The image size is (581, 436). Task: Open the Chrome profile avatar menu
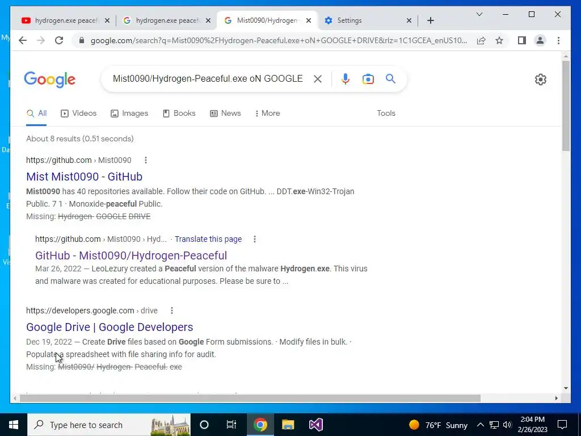tap(540, 40)
